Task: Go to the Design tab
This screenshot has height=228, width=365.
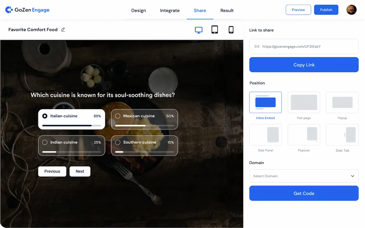Action: click(x=138, y=11)
